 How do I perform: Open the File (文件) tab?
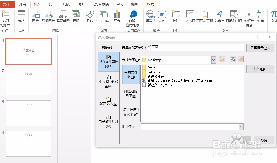click(6, 4)
